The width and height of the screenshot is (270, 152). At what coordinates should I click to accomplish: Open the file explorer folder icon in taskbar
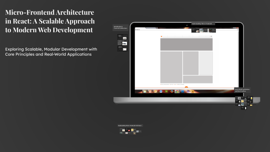coord(145,91)
